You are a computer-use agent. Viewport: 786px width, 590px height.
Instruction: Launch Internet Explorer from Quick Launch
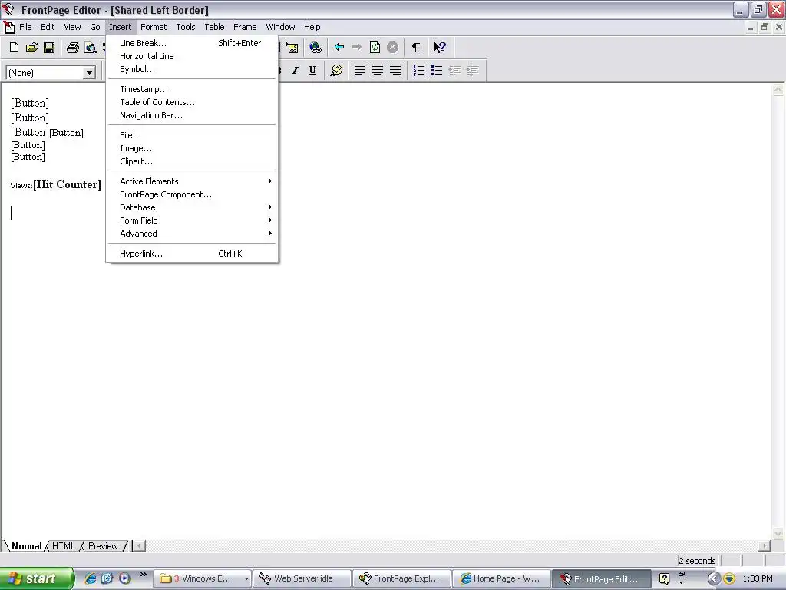(x=91, y=578)
